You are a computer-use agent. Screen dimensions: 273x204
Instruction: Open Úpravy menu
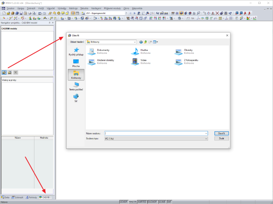point(21,8)
